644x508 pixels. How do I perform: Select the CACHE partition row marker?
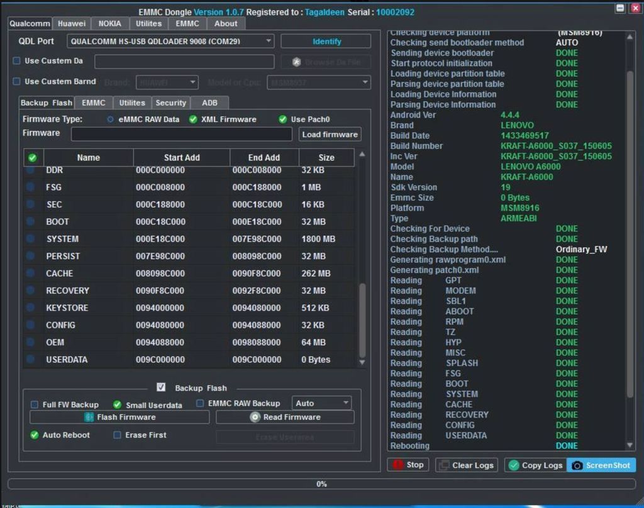pyautogui.click(x=30, y=273)
